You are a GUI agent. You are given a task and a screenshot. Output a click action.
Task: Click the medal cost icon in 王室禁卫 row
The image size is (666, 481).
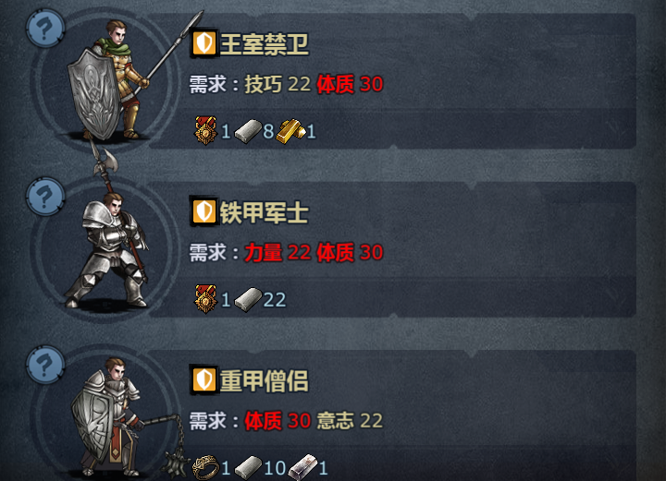(206, 131)
